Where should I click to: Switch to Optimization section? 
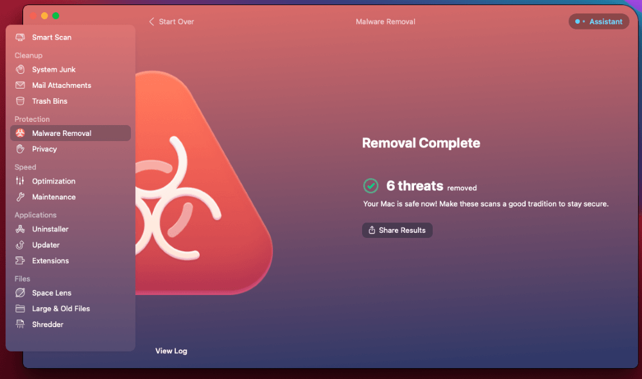click(71, 181)
